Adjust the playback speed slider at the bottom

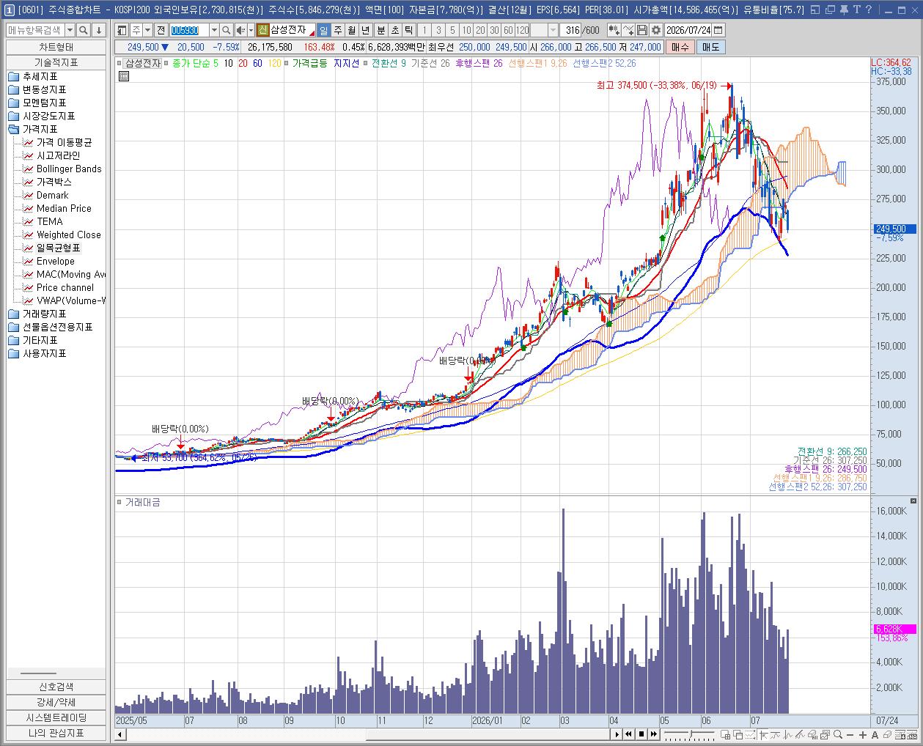690,734
